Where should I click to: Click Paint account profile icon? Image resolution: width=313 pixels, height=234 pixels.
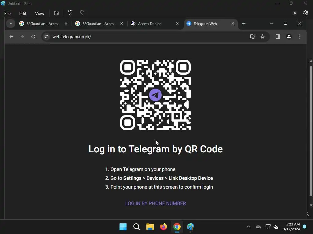[295, 13]
